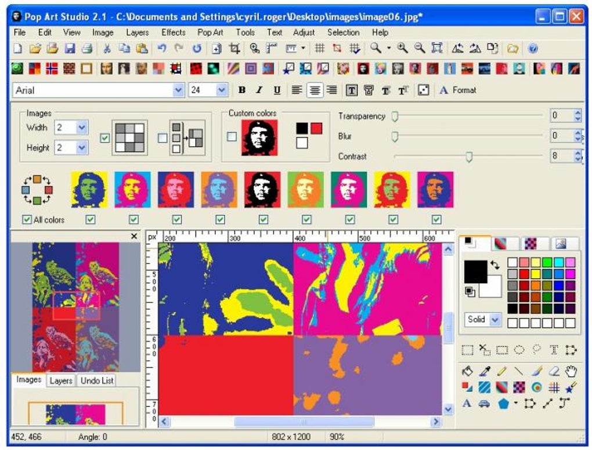The height and width of the screenshot is (450, 592).
Task: Click the Save floppy disk icon
Action: point(70,48)
